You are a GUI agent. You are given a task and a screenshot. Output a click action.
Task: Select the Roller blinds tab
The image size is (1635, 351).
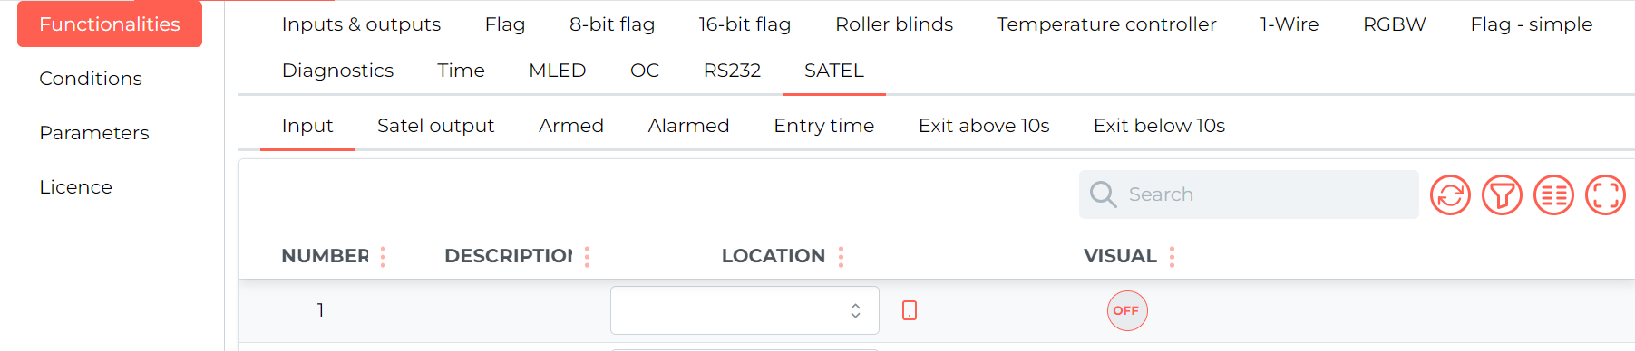[x=894, y=24]
